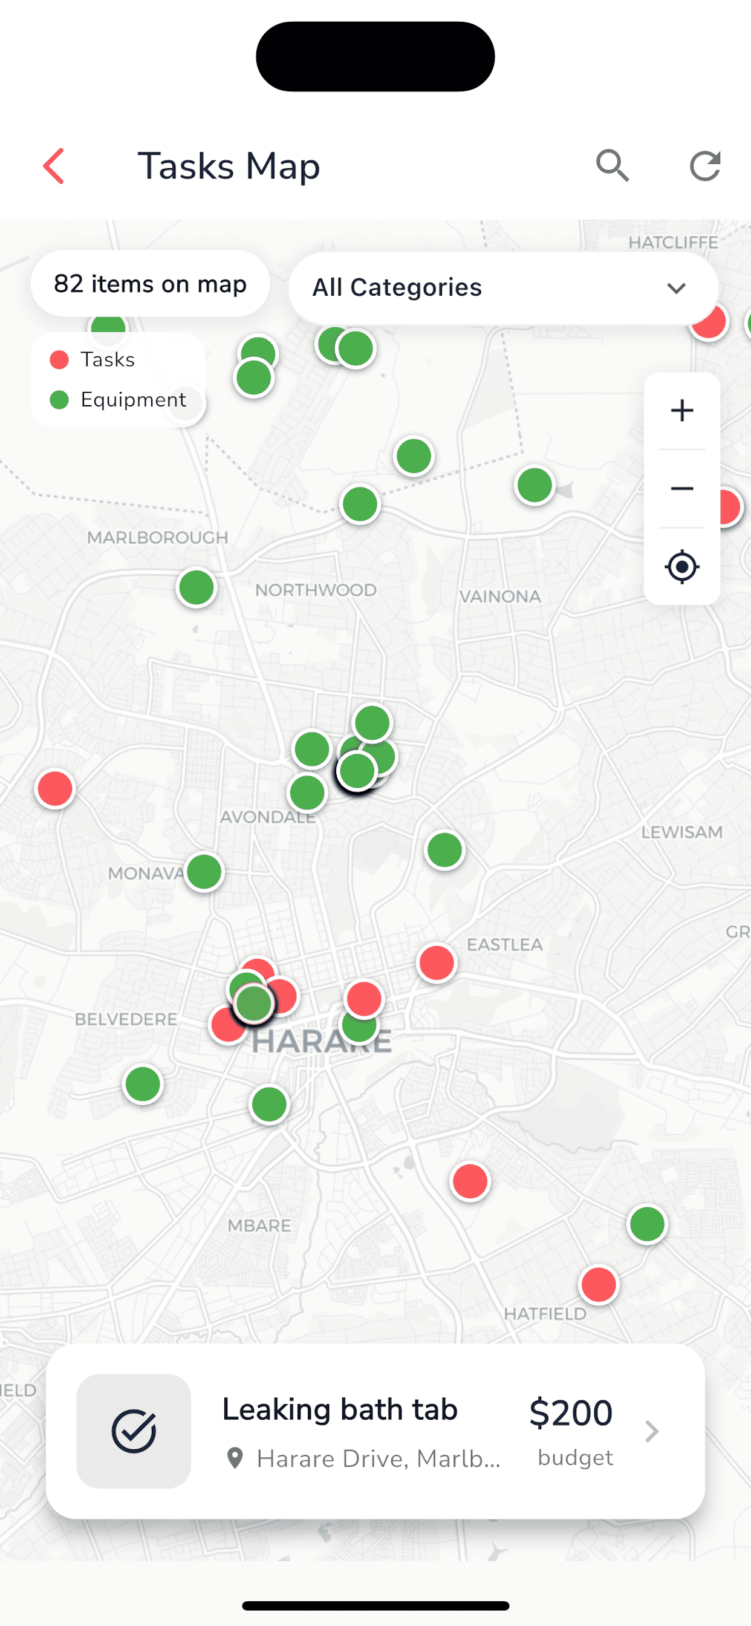This screenshot has width=751, height=1626.
Task: Open search with the magnifier icon
Action: click(x=612, y=166)
